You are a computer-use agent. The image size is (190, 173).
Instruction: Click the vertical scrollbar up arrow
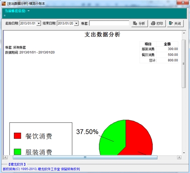pyautogui.click(x=184, y=33)
